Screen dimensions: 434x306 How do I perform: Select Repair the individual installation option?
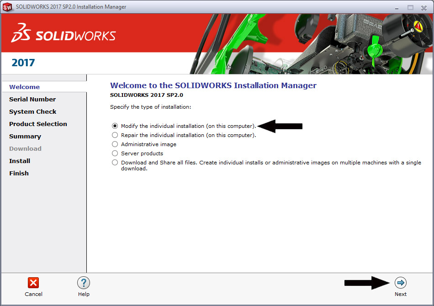click(x=115, y=135)
